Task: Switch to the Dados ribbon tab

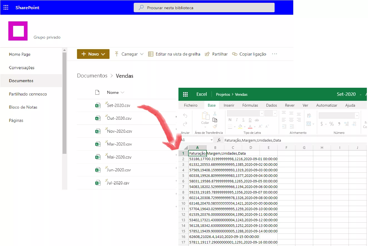Action: click(x=272, y=105)
